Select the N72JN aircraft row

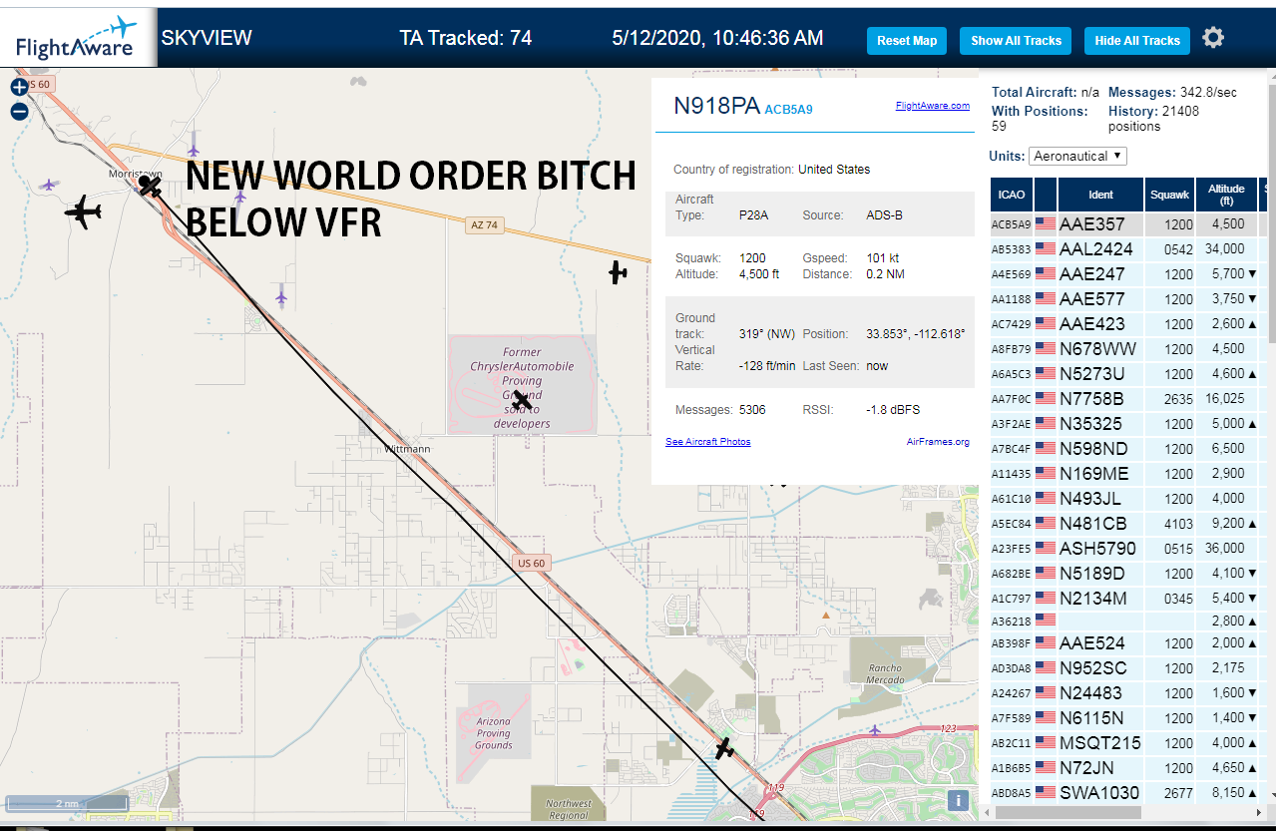[x=1128, y=768]
